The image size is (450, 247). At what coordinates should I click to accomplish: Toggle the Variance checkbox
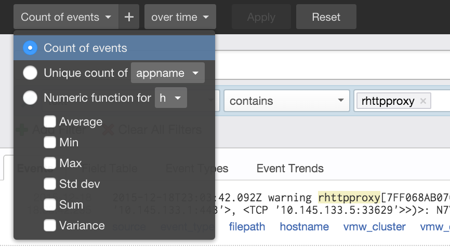coord(50,225)
